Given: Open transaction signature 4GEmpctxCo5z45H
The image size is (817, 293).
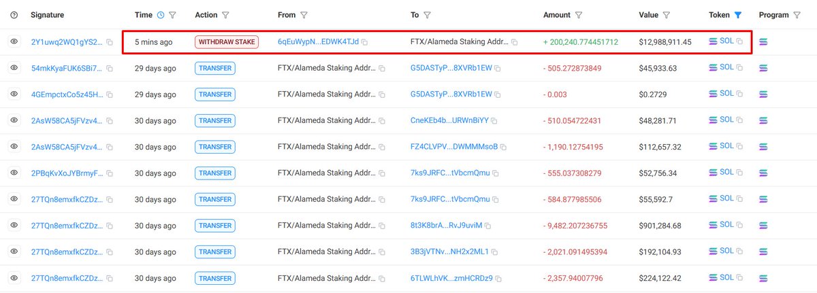Looking at the screenshot, I should [x=67, y=94].
